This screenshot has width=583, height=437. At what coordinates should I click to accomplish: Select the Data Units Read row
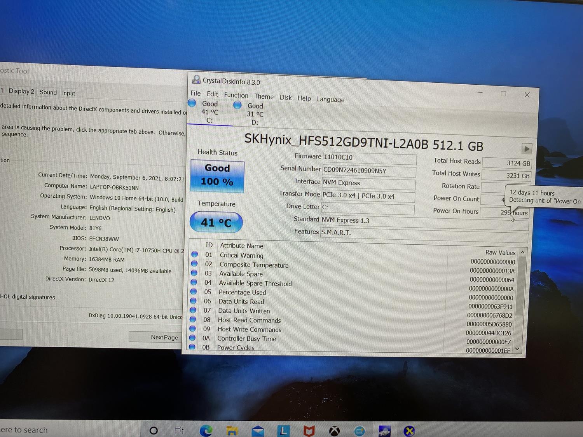click(351, 303)
